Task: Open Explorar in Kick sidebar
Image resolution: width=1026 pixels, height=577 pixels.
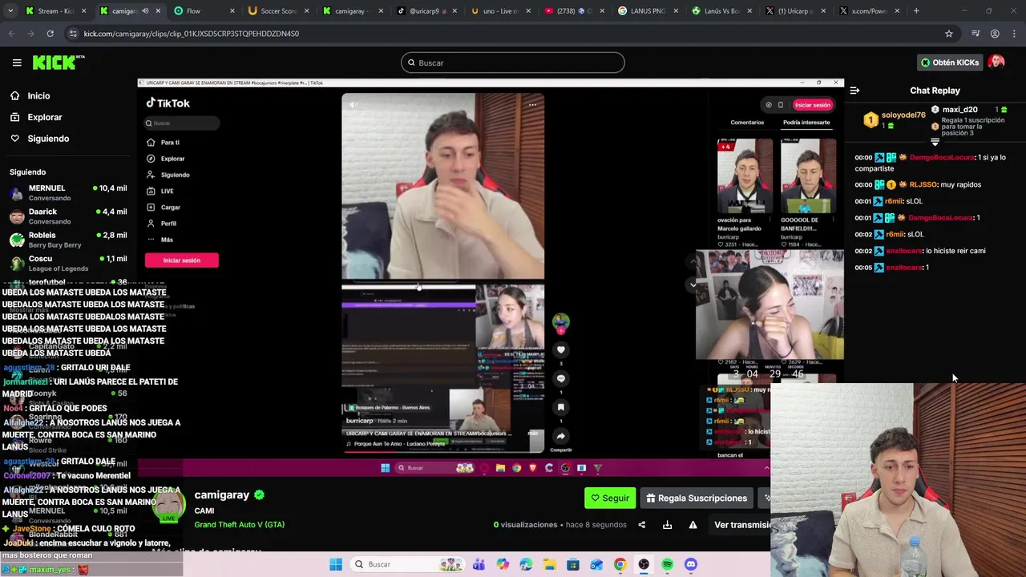Action: 44,117
